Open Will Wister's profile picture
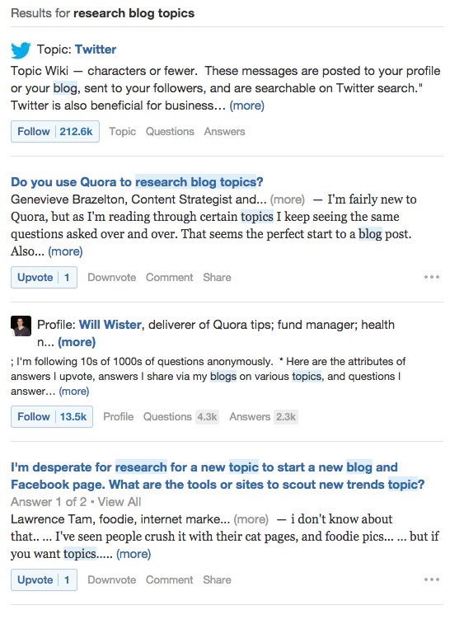 21,326
